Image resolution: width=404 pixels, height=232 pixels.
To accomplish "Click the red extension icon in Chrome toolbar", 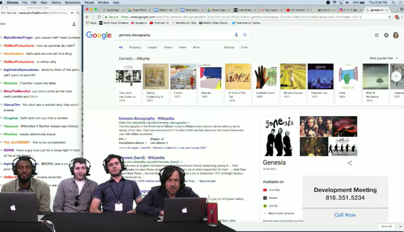I will point(397,17).
